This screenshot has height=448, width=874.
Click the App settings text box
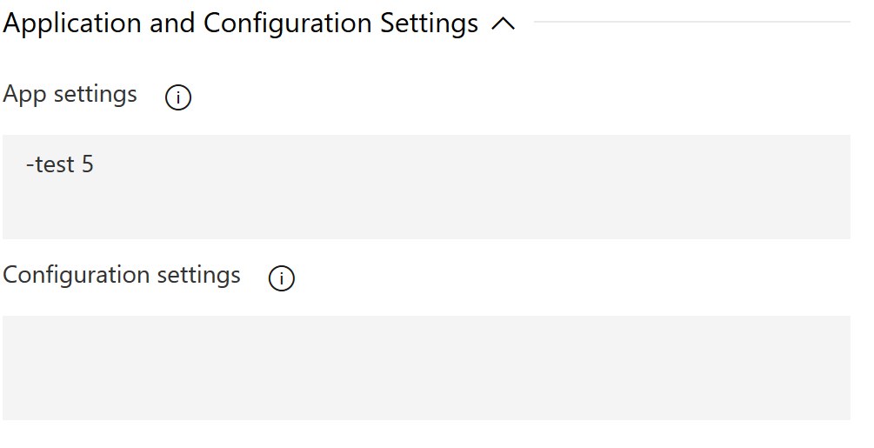click(426, 186)
